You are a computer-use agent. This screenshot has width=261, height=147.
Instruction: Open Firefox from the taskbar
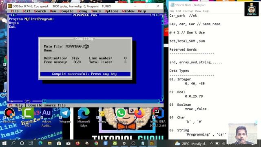coord(77,143)
